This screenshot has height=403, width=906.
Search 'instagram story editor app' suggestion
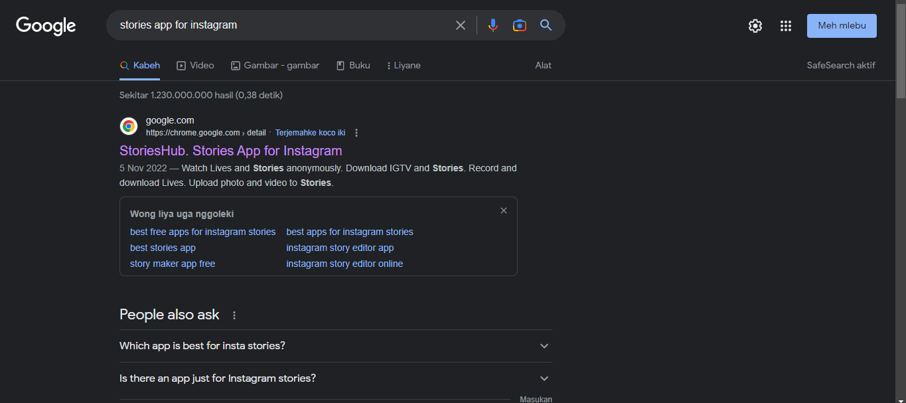340,248
